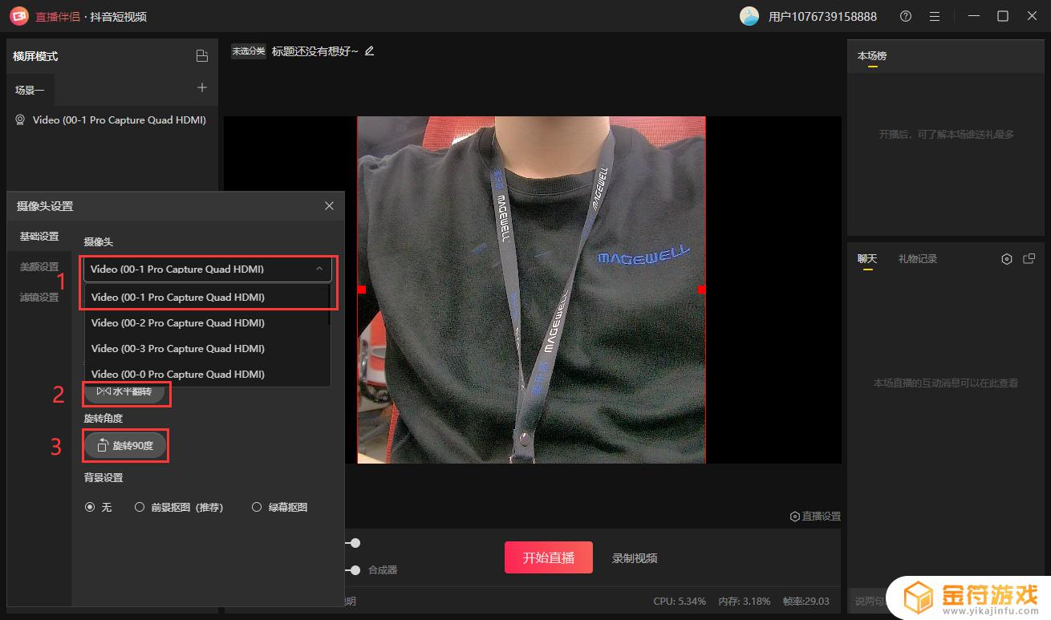1051x620 pixels.
Task: Switch to 滤镜设置 tab
Action: pyautogui.click(x=39, y=298)
